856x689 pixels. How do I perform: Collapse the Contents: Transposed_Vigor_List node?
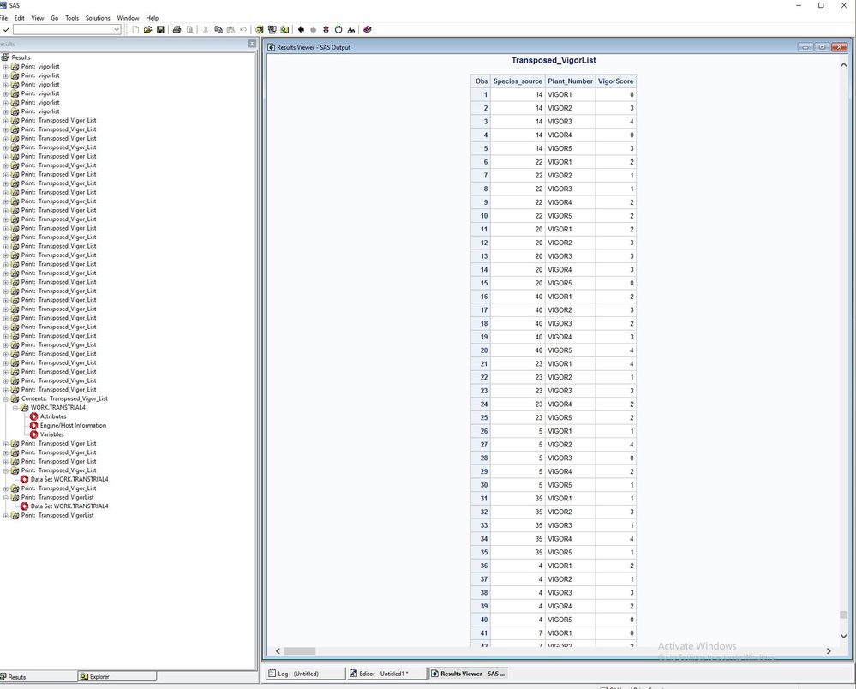pyautogui.click(x=6, y=398)
